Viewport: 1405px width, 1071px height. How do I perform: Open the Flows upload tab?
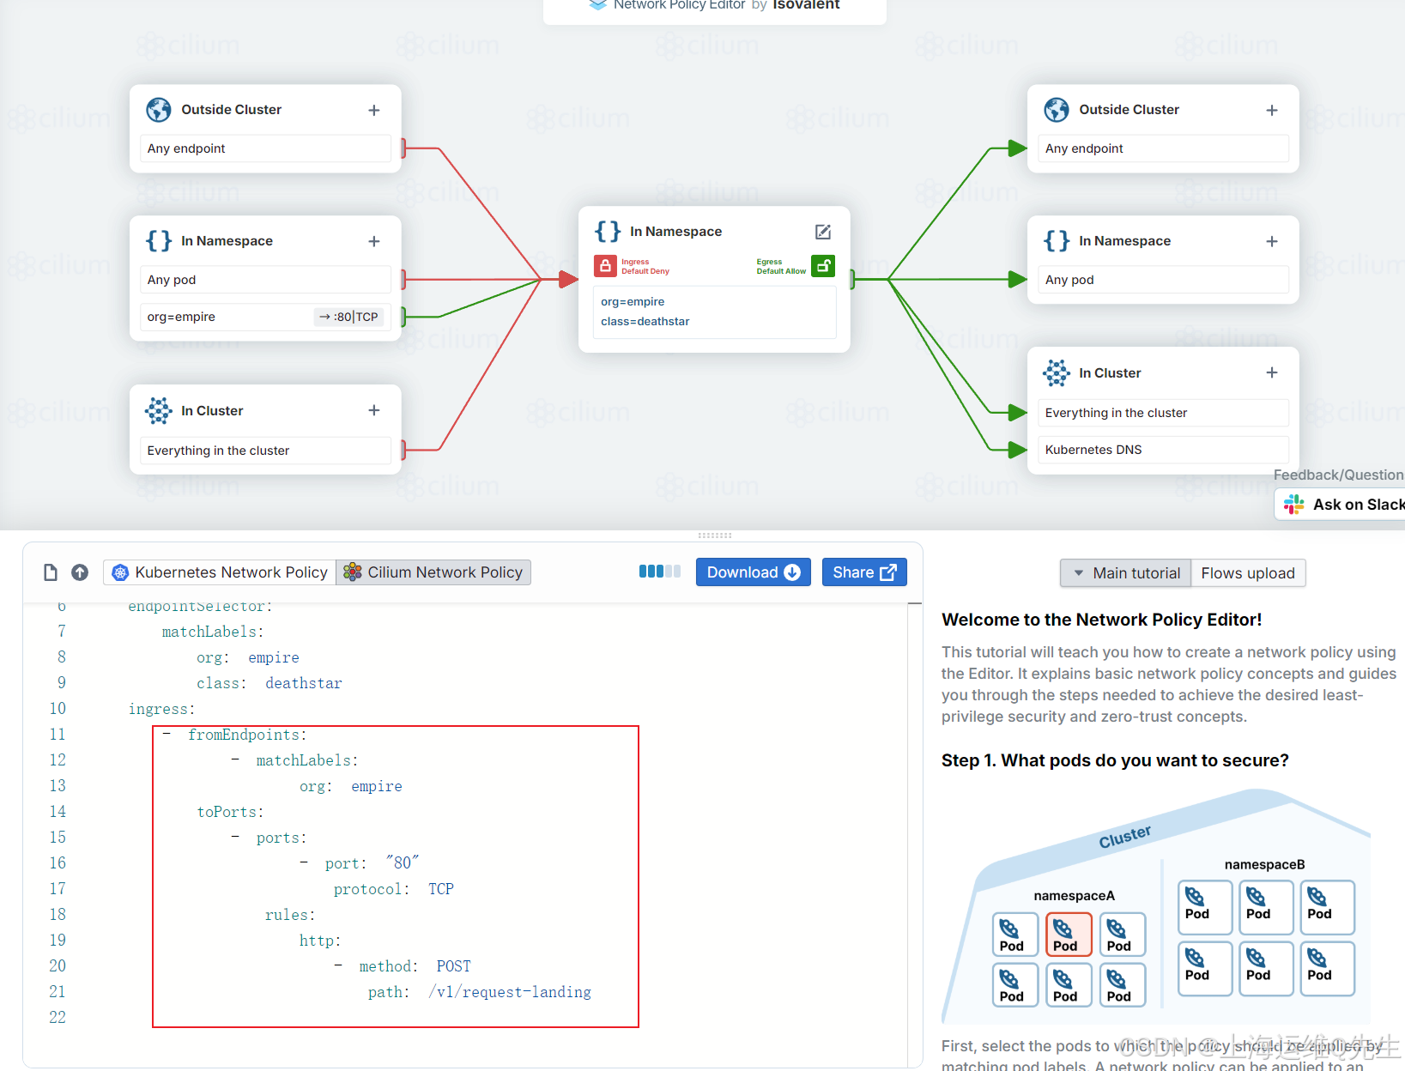pyautogui.click(x=1248, y=573)
